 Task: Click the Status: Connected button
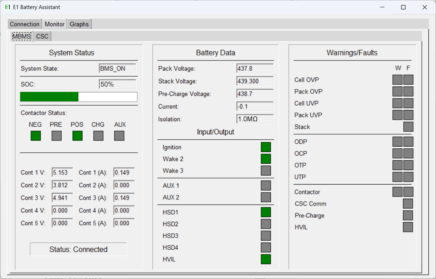(x=78, y=249)
